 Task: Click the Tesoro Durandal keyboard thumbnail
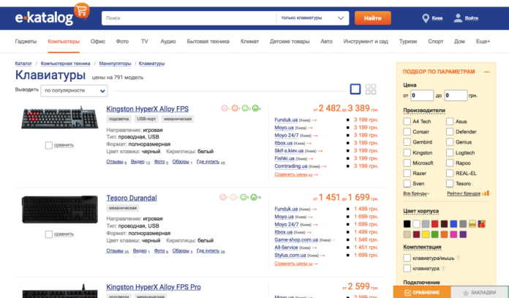(60, 209)
